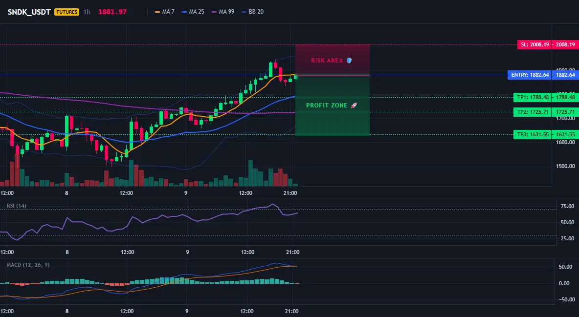Click the blue ENTRY: 1882.64 label

[x=530, y=75]
